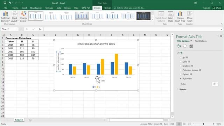The width and height of the screenshot is (224, 126).
Task: Apply the gray-background chart style thumbnail
Action: point(82,16)
